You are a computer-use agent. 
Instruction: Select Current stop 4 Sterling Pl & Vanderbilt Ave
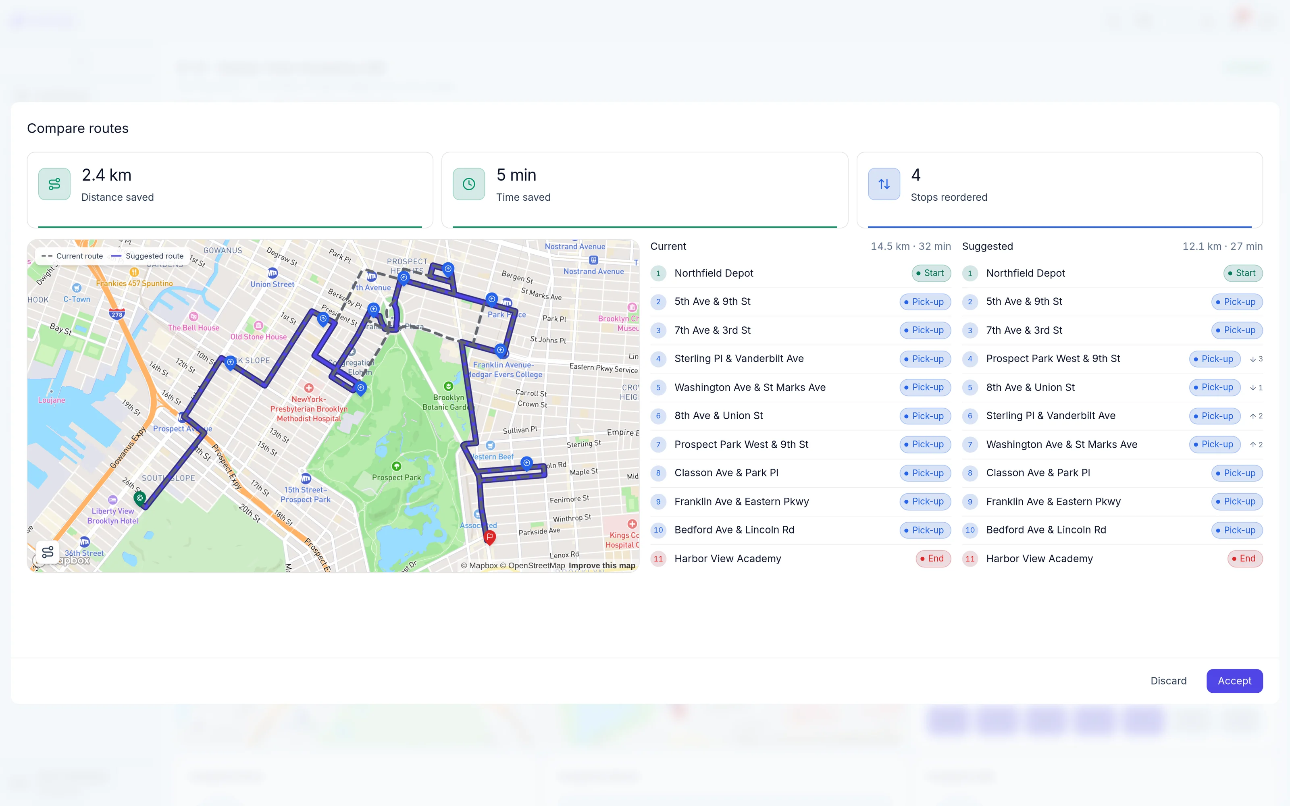point(800,359)
